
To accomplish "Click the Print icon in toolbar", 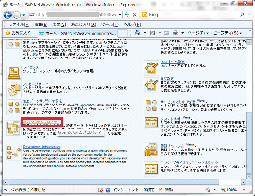I will [x=175, y=33].
